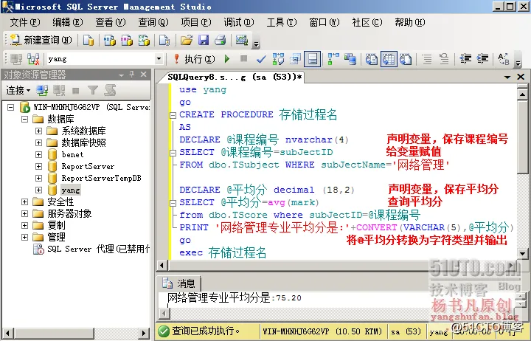Open the Debug (调试) menu
Image resolution: width=531 pixels, height=341 pixels.
point(239,22)
